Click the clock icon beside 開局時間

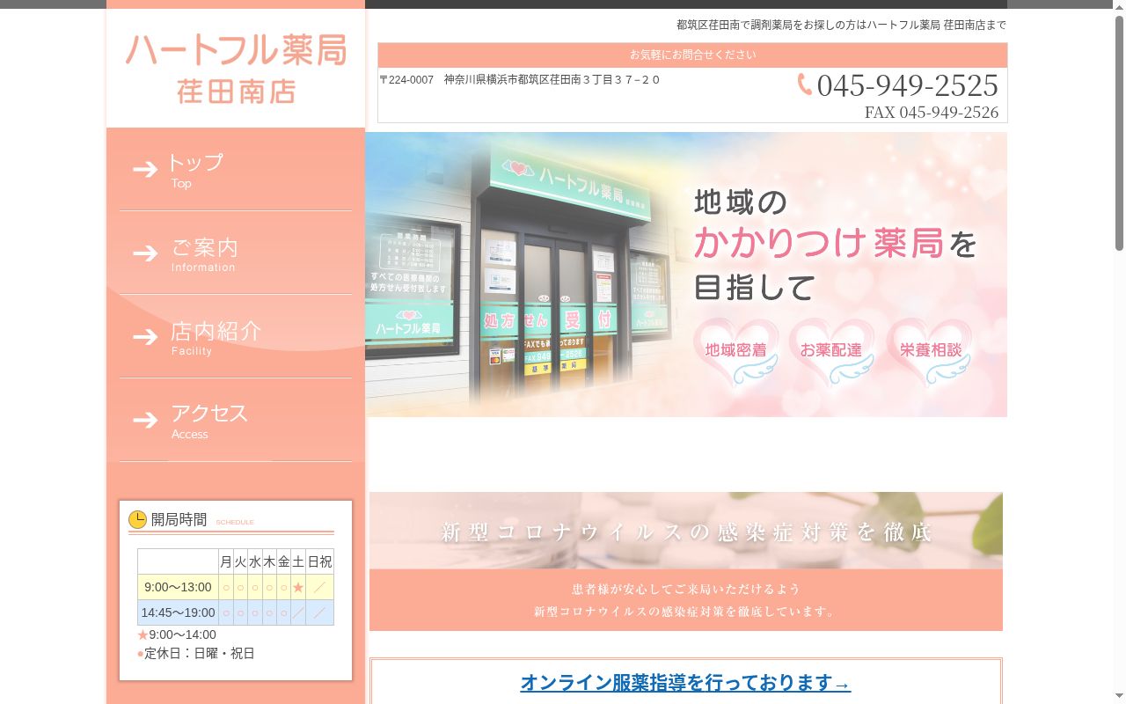click(x=137, y=520)
